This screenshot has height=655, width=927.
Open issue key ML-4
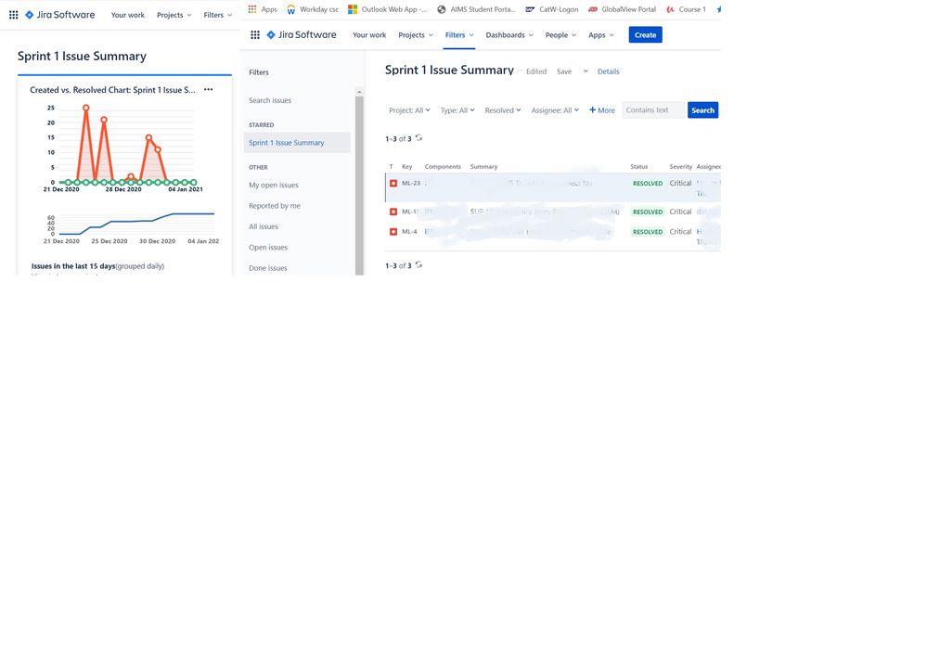409,232
